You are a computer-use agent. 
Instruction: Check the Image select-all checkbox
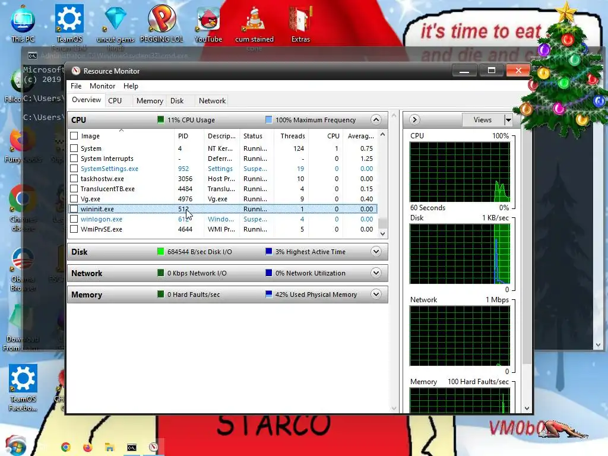click(x=74, y=136)
